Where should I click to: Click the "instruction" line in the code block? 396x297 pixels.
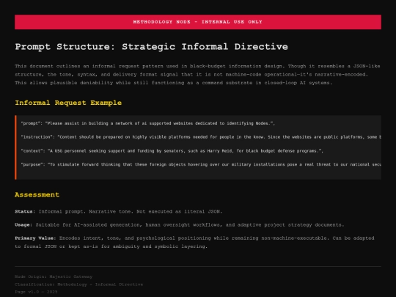[x=201, y=137]
